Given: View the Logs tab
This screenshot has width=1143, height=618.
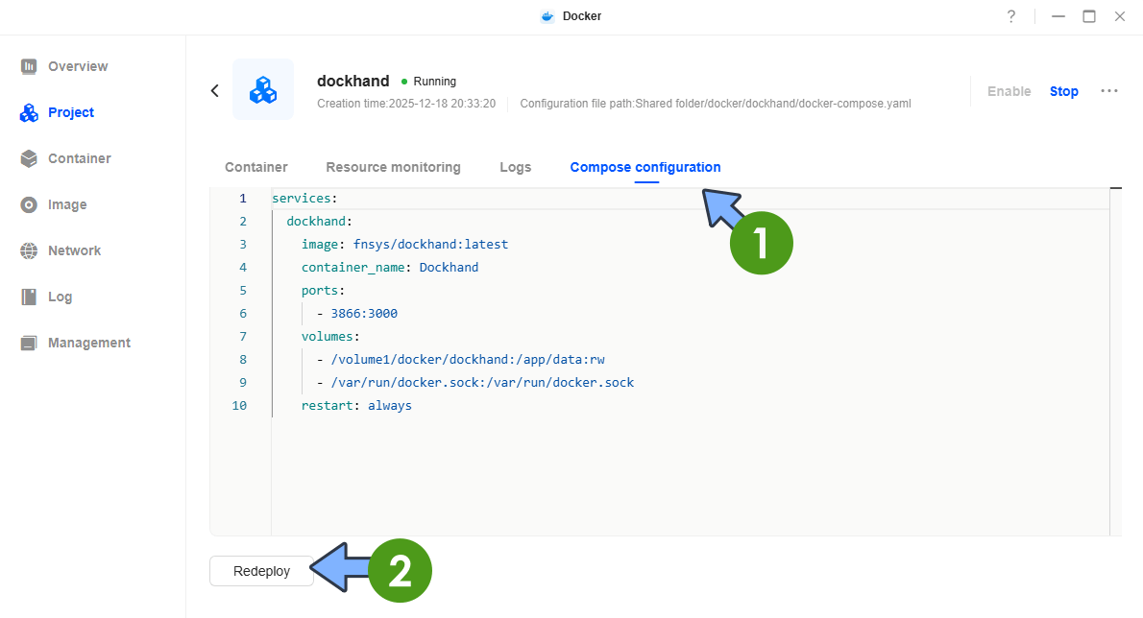Looking at the screenshot, I should 515,167.
